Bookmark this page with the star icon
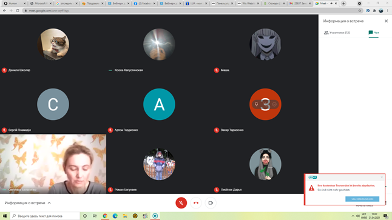392x220 pixels. [x=359, y=10]
